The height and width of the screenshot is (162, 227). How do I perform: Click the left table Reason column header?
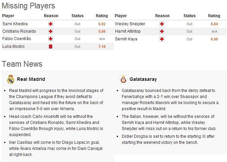(51, 16)
